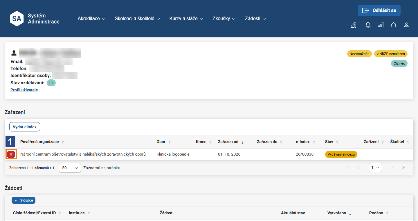The height and width of the screenshot is (221, 418).
Task: Go to the first page of records
Action: pos(347,168)
